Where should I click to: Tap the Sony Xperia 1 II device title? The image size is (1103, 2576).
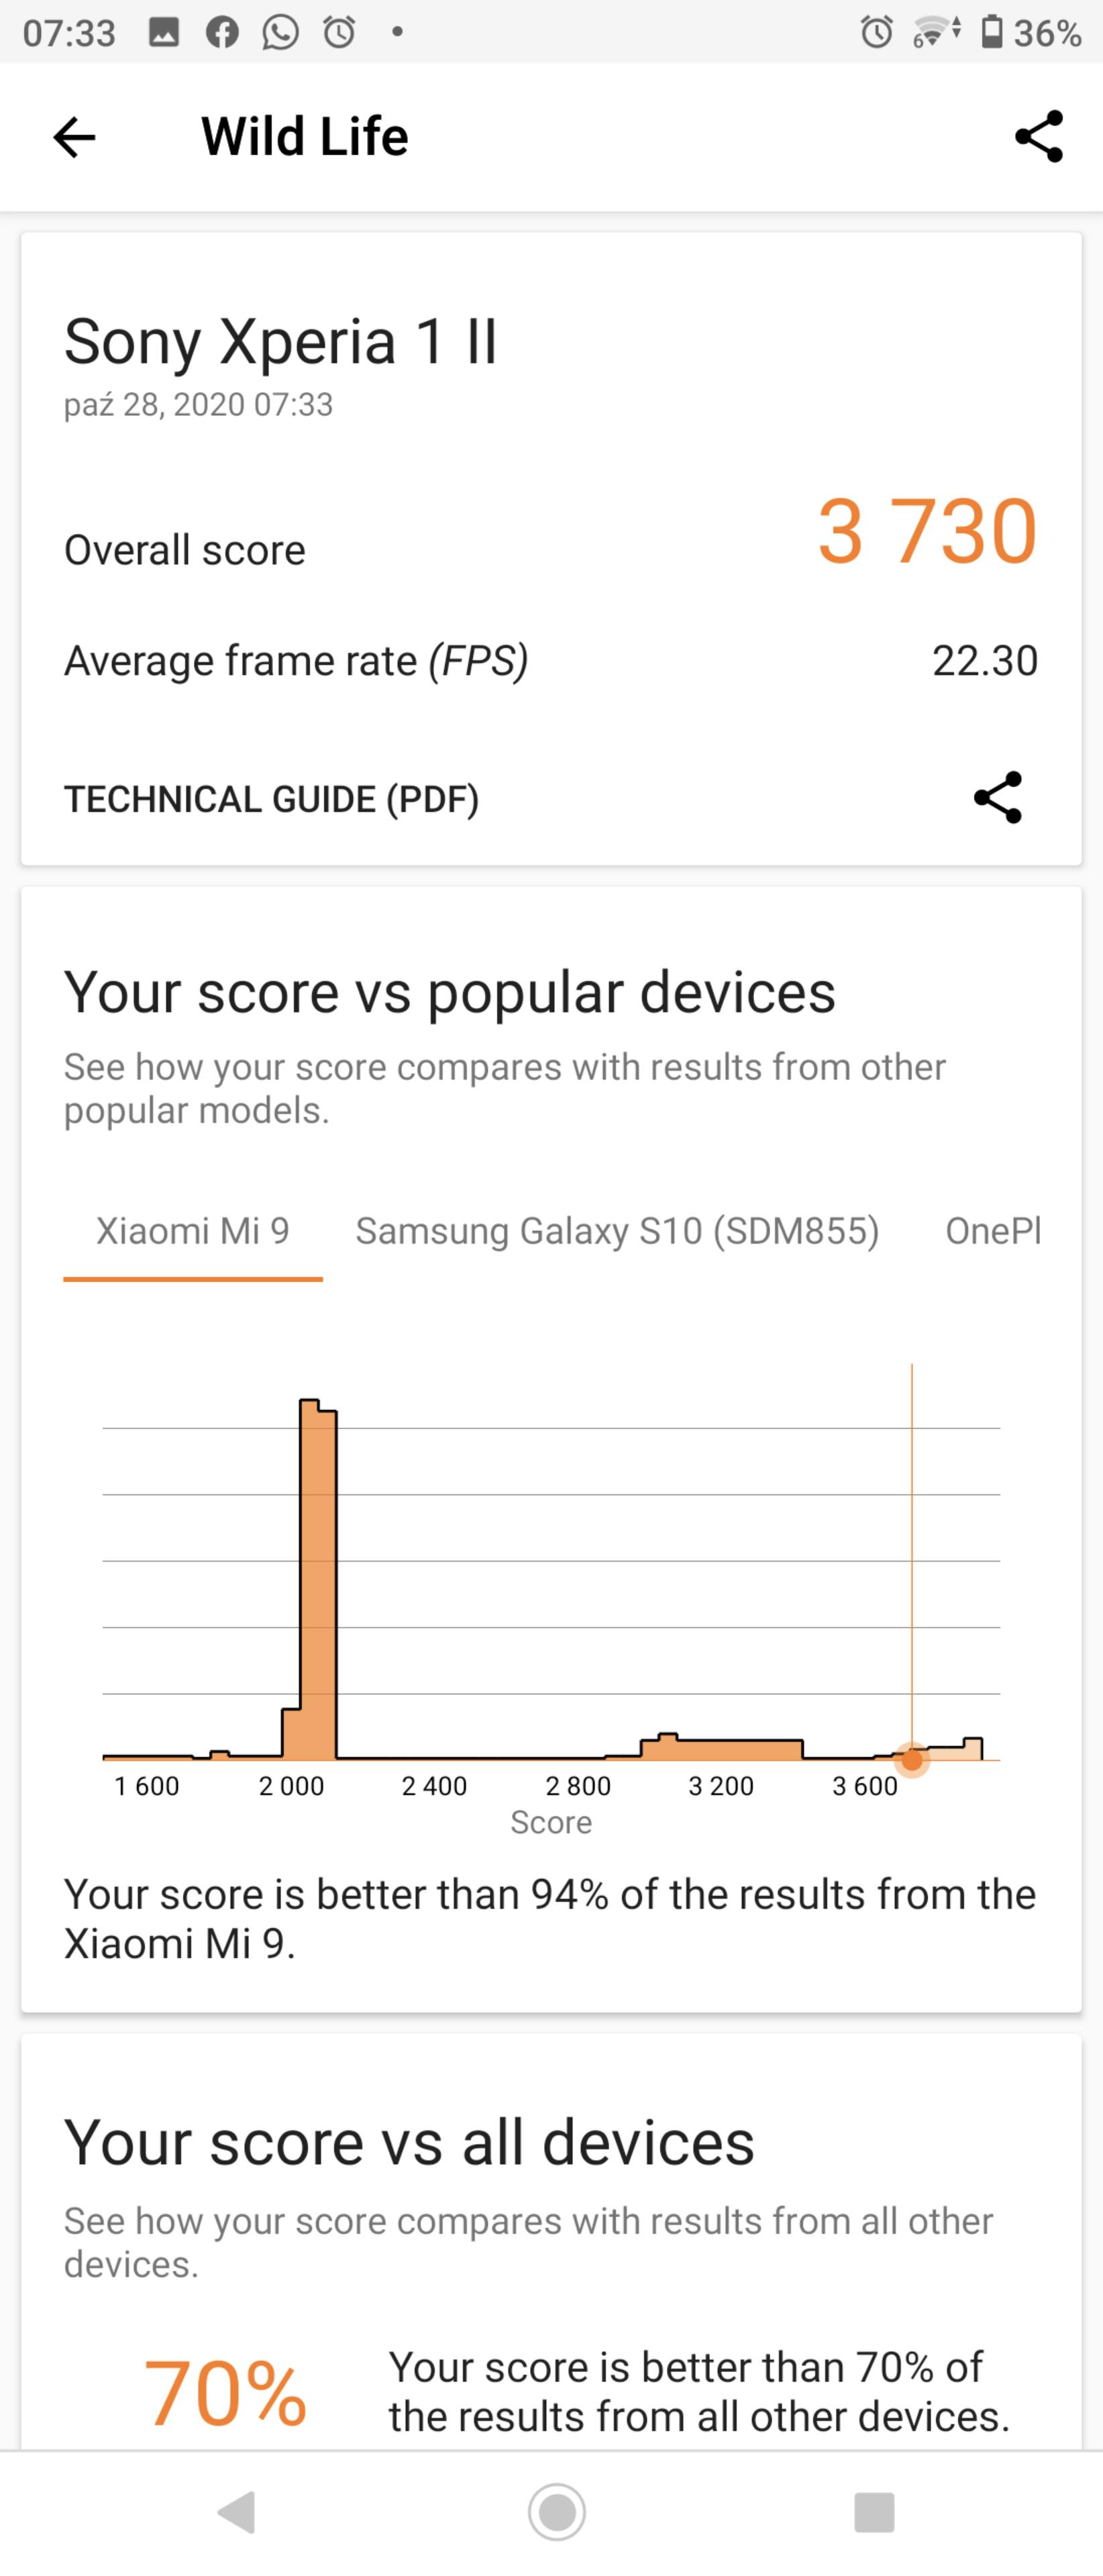281,342
